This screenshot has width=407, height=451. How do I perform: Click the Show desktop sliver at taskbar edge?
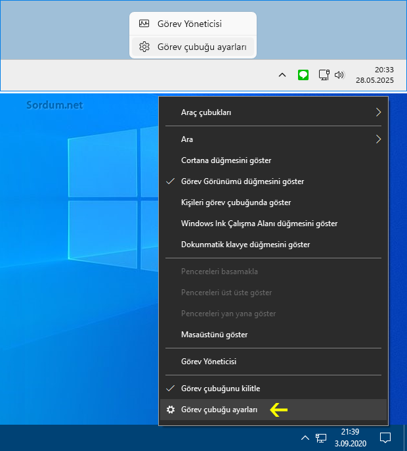point(405,438)
